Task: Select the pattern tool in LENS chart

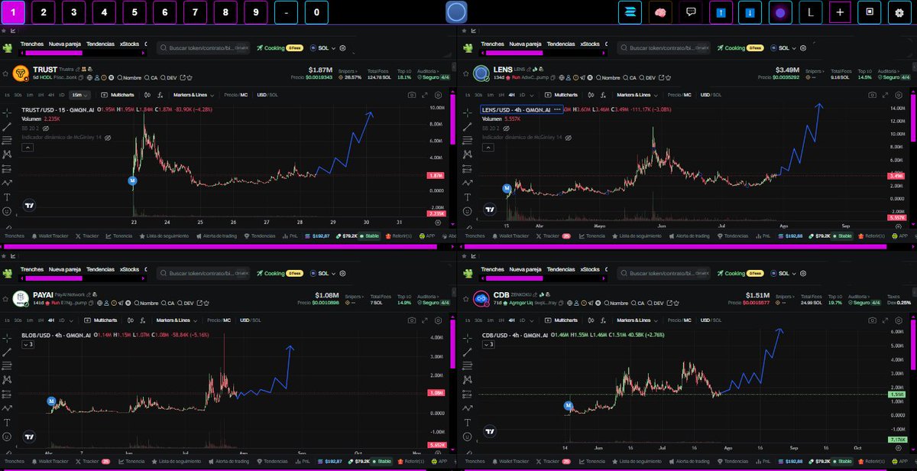Action: tap(466, 154)
